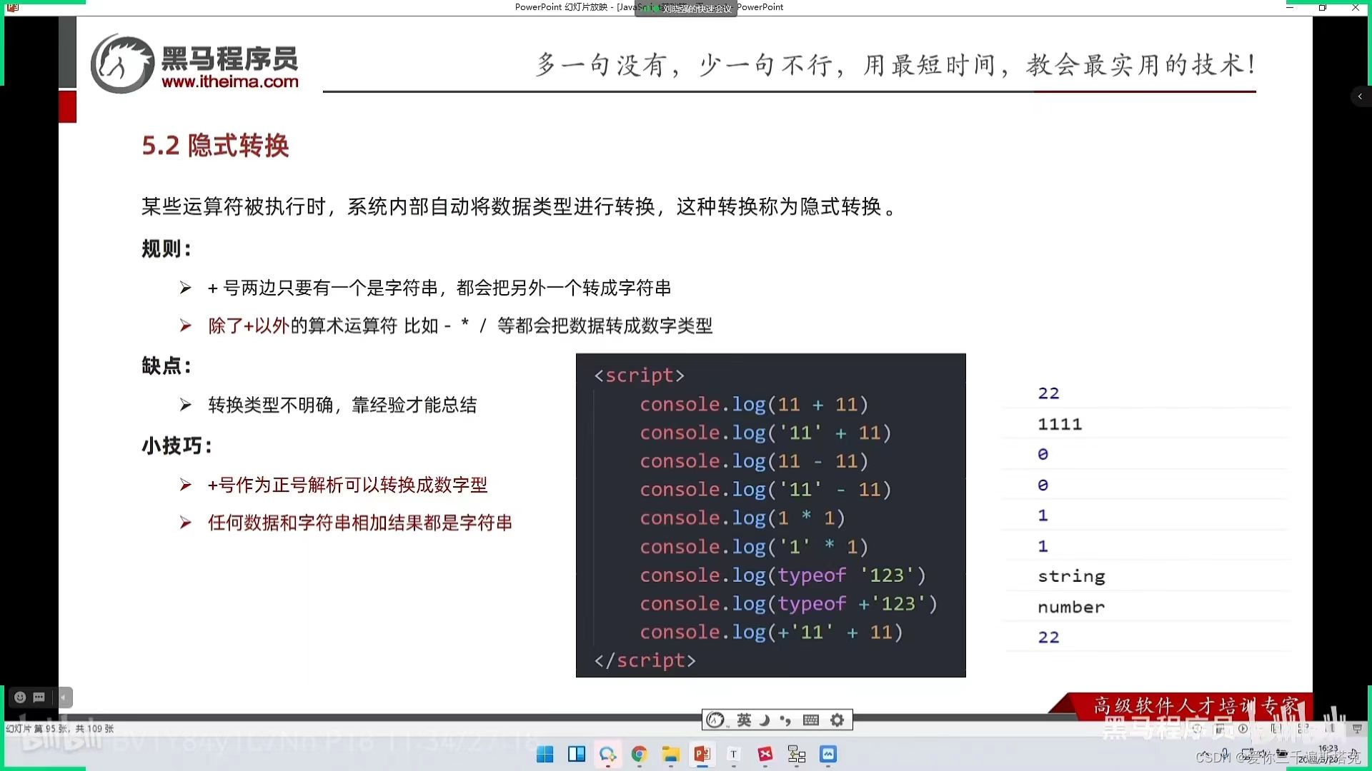Open the XMind taskbar icon

765,755
